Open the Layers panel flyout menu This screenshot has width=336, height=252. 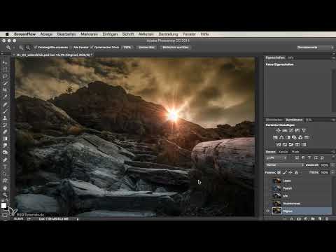(333, 152)
